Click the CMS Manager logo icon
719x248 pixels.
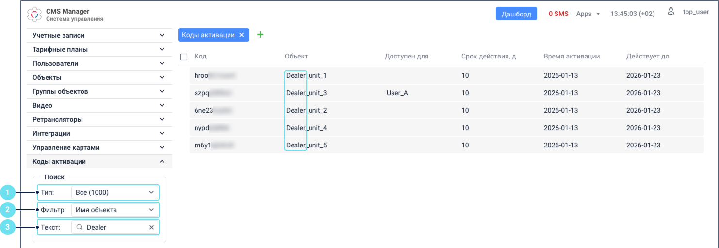point(34,15)
